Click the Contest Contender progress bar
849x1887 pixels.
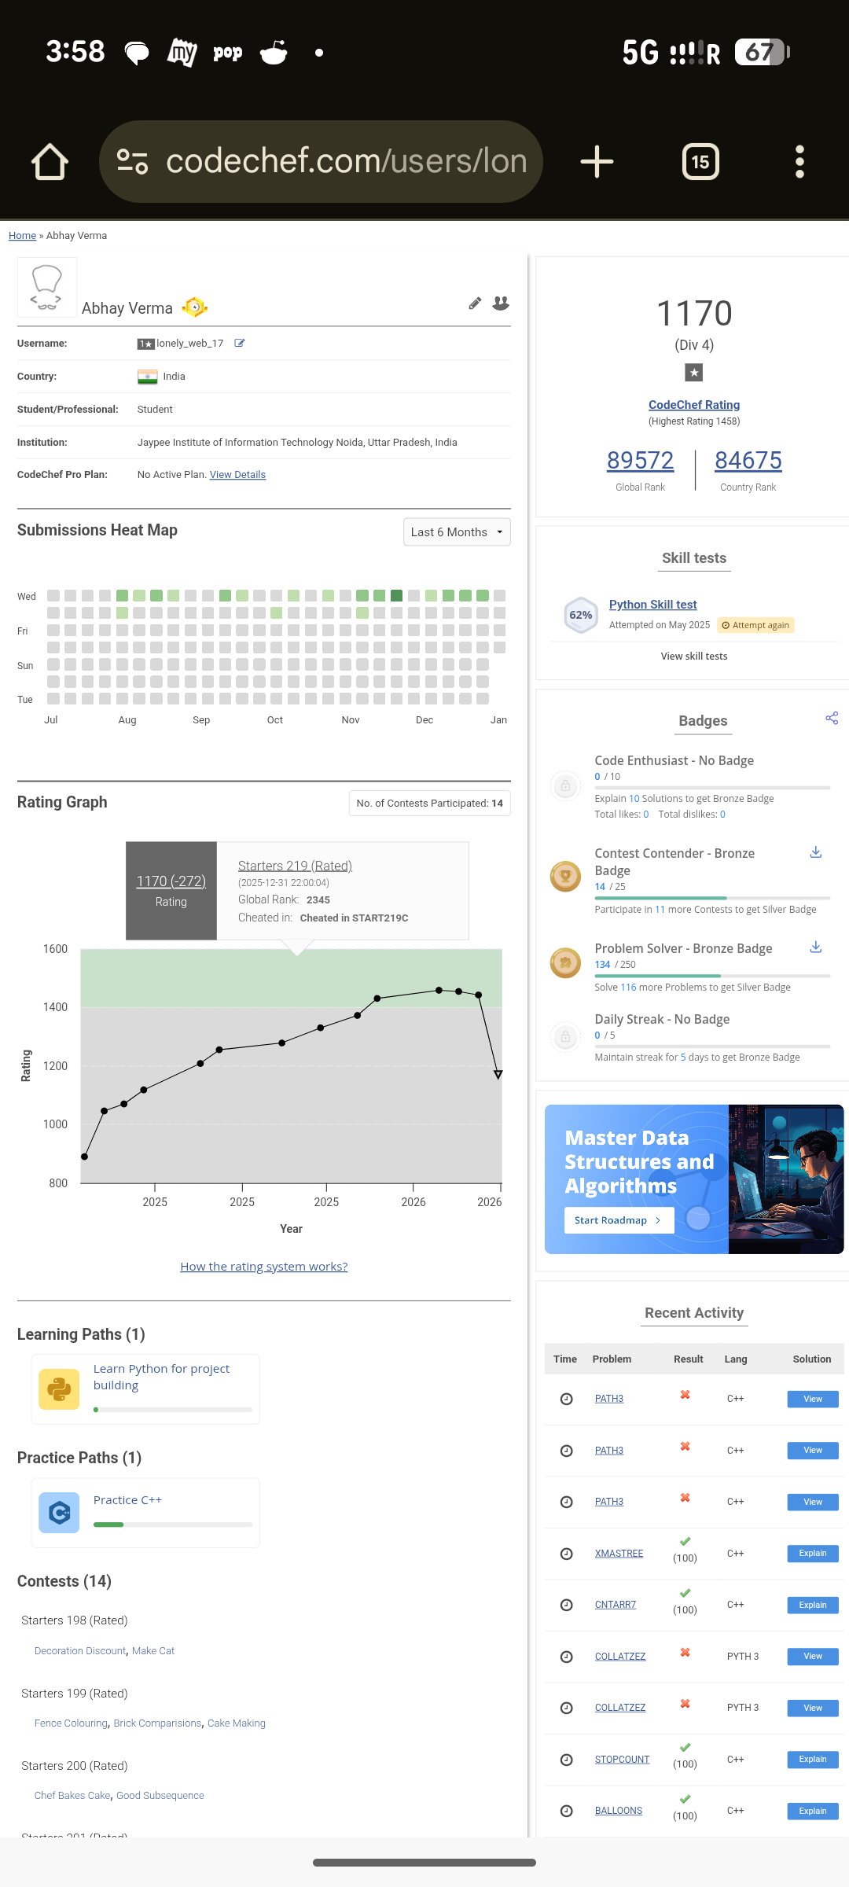(712, 898)
